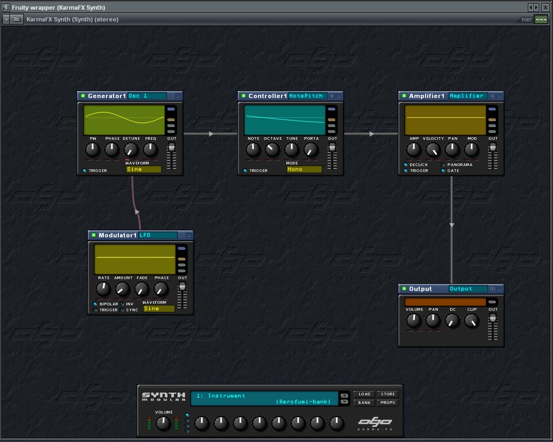Click the circle icon in Controller1 header
Image resolution: width=553 pixels, height=442 pixels.
(332, 96)
